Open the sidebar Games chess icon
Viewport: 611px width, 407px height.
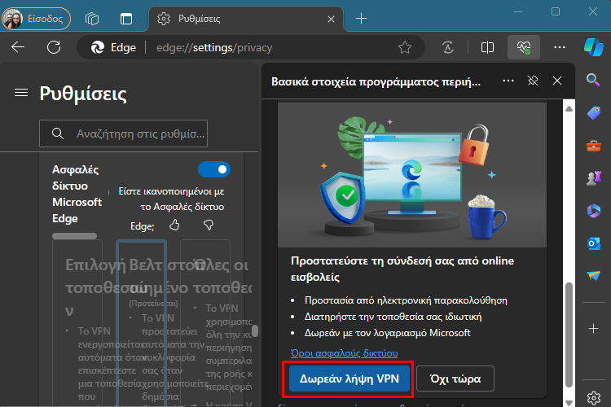593,178
